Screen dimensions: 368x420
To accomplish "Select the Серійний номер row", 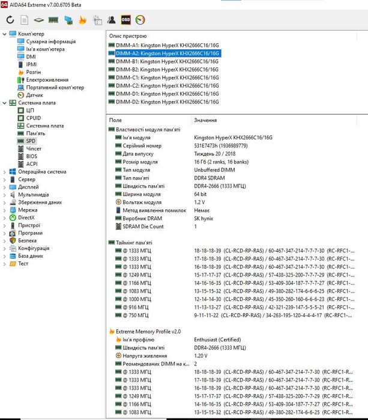I will (x=232, y=146).
